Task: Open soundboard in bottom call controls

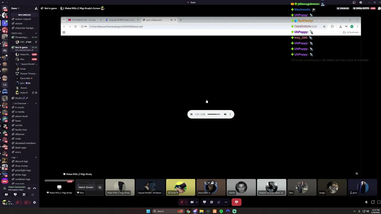Action: point(219,202)
